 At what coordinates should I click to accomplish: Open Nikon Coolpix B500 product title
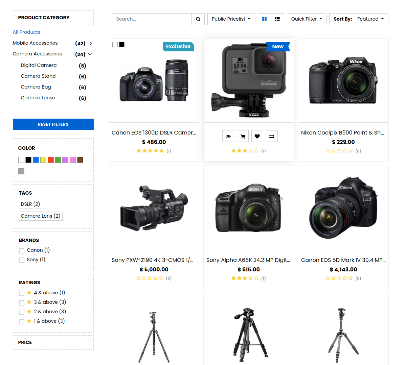(x=343, y=133)
